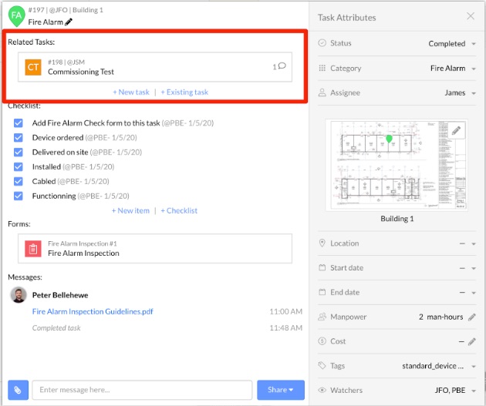This screenshot has height=406, width=486.
Task: Open the Assignee dropdown showing James
Action: (x=460, y=93)
